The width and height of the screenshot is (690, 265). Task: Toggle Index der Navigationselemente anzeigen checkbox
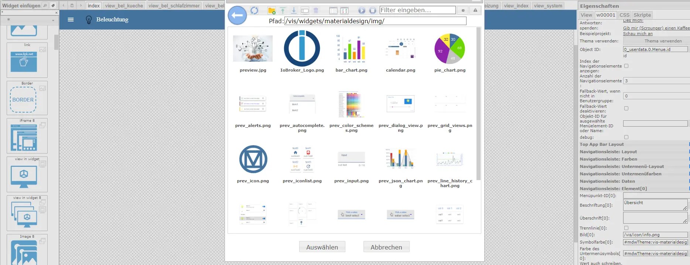pos(626,66)
